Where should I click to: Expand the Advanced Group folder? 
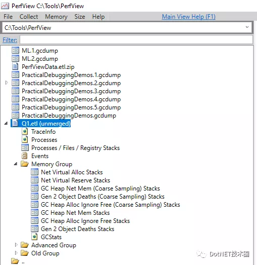pyautogui.click(x=16, y=245)
